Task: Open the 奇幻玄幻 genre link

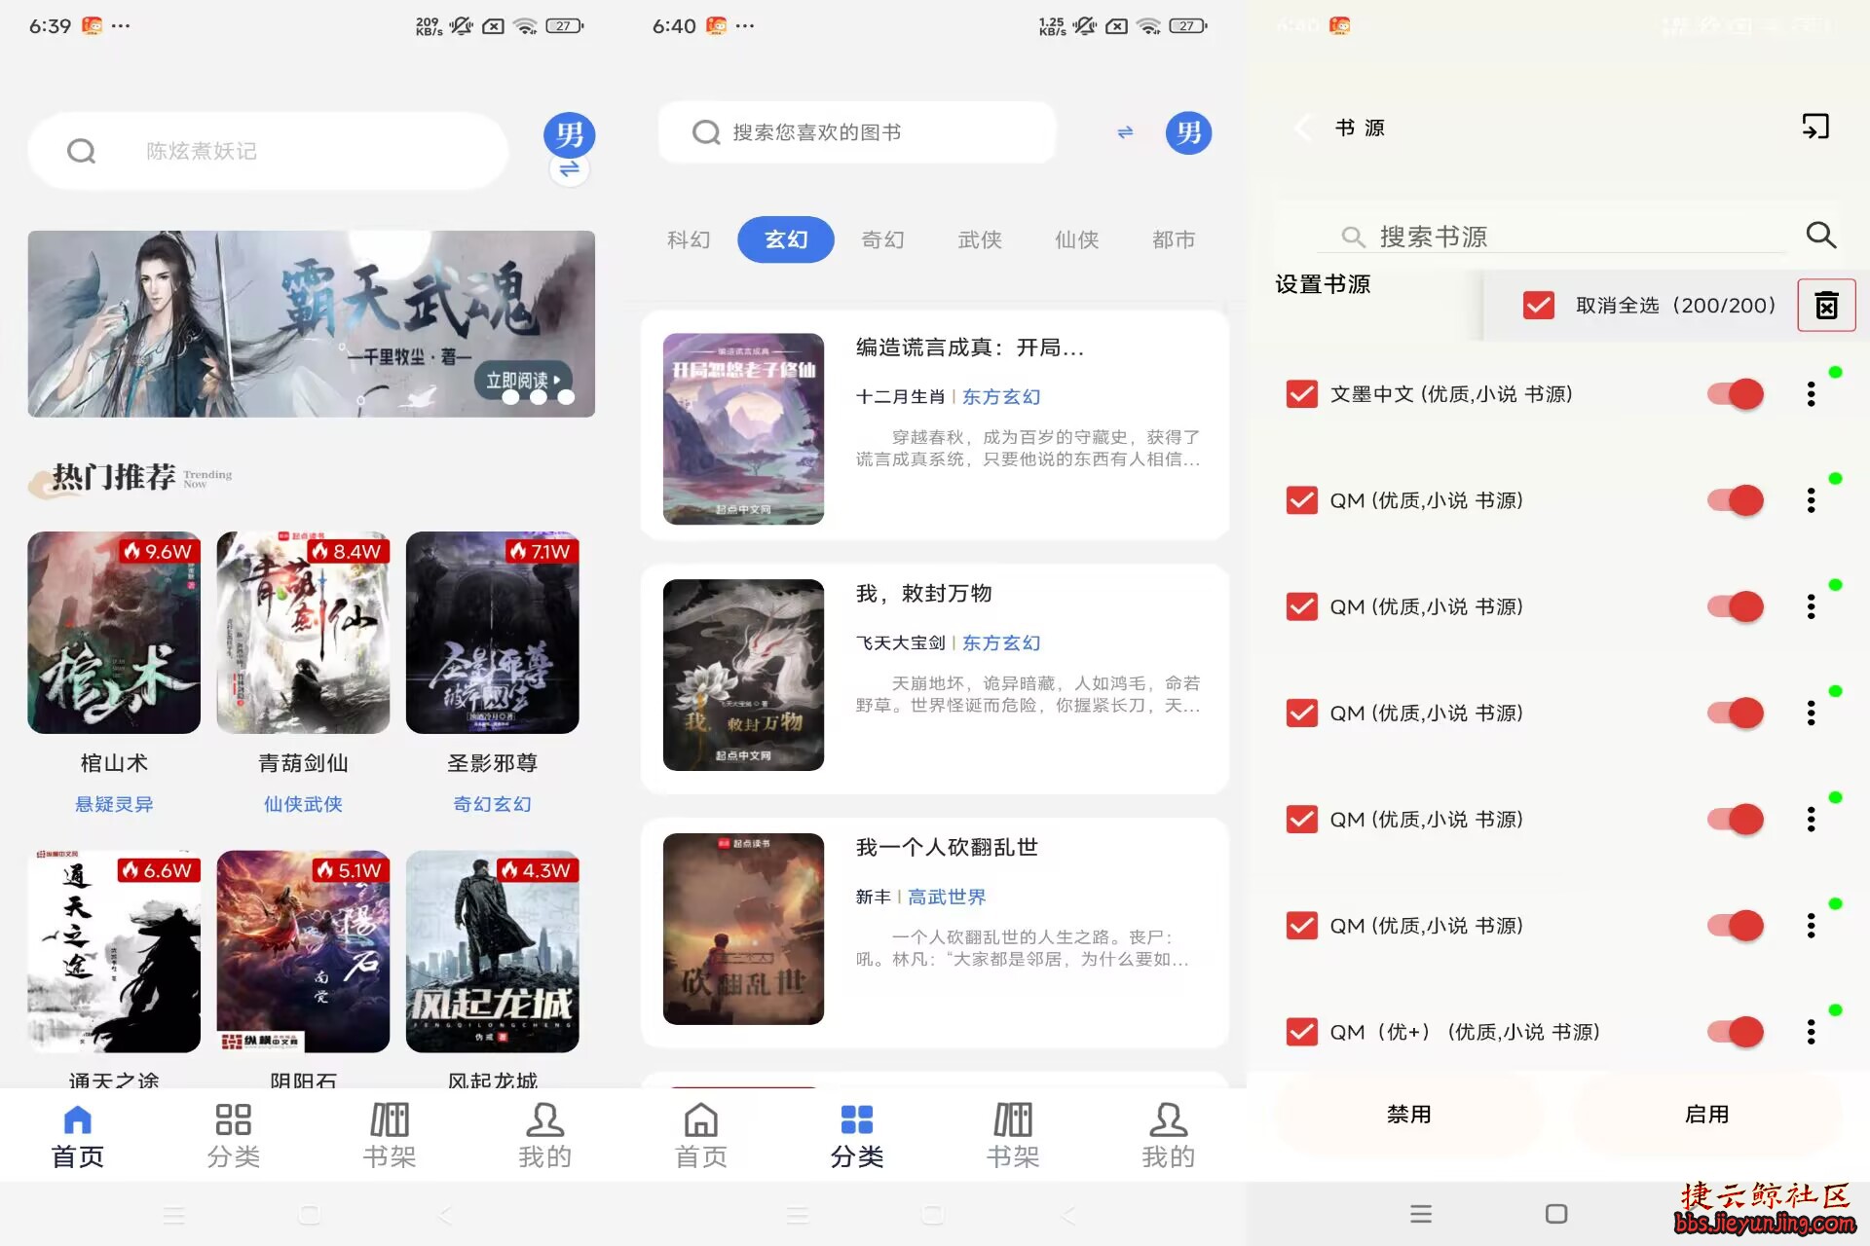Action: coord(493,804)
